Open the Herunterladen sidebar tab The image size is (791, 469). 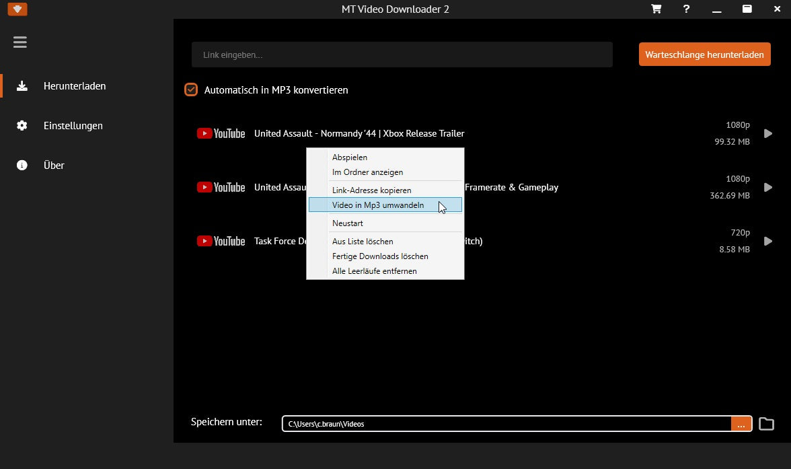pyautogui.click(x=74, y=86)
